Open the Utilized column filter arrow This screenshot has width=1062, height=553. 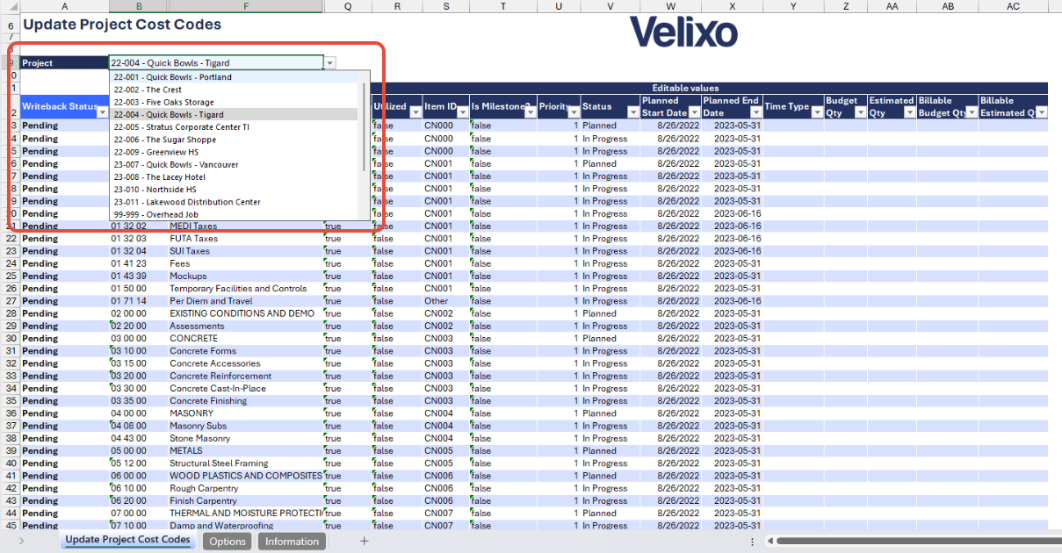coord(415,113)
